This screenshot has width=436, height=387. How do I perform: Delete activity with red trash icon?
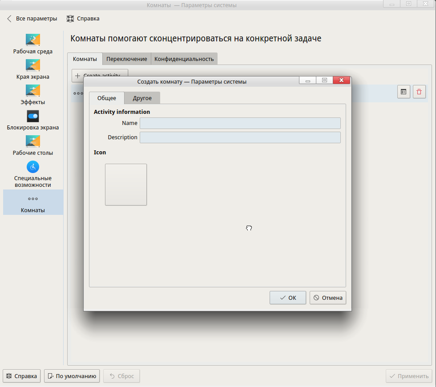click(x=419, y=92)
